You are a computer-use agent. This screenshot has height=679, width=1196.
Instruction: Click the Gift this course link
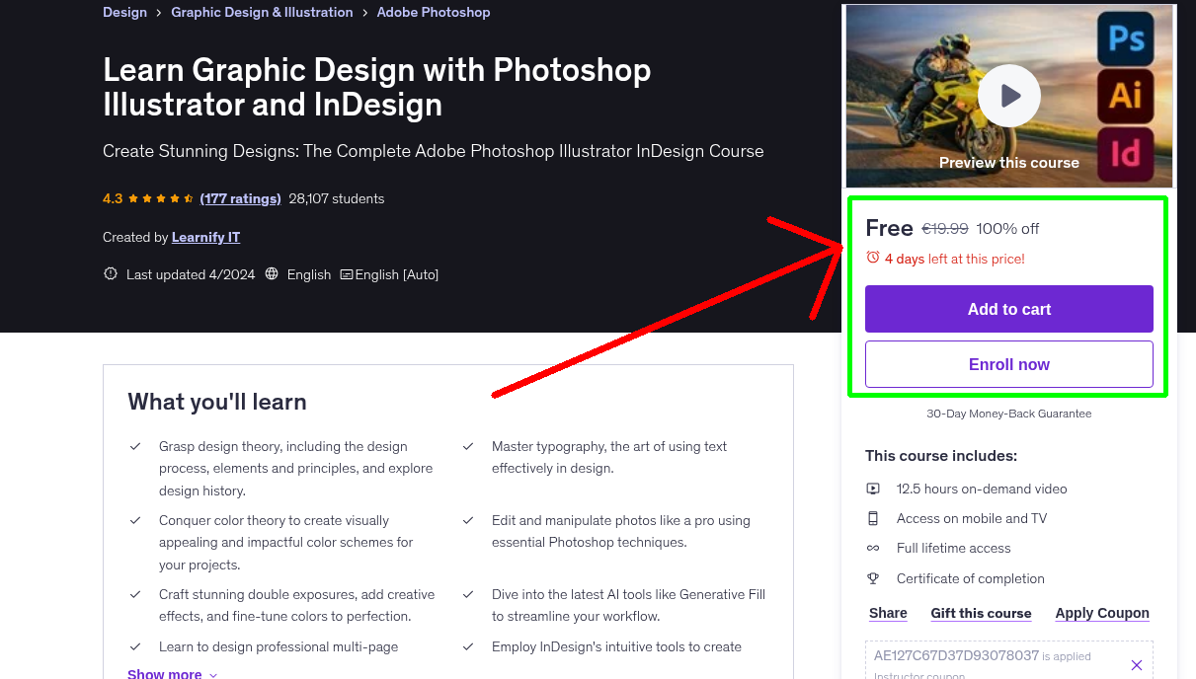pos(981,613)
